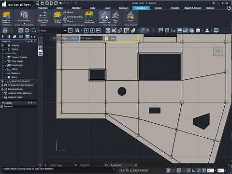Viewport: 232px width, 174px height.
Task: Toggle the Link checkmark
Action: [x=6, y=53]
